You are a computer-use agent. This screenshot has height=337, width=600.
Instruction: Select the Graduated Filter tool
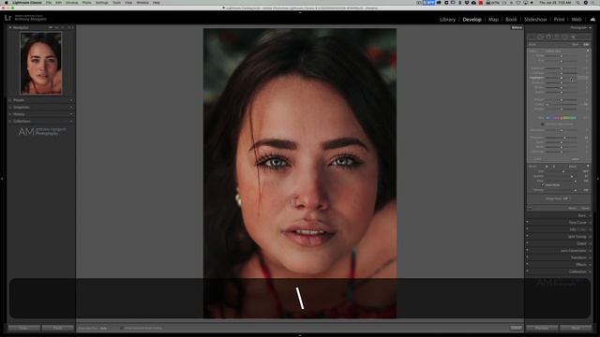(x=556, y=37)
